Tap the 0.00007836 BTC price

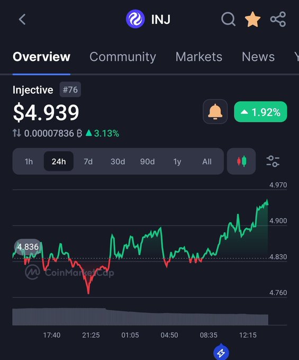coord(53,133)
